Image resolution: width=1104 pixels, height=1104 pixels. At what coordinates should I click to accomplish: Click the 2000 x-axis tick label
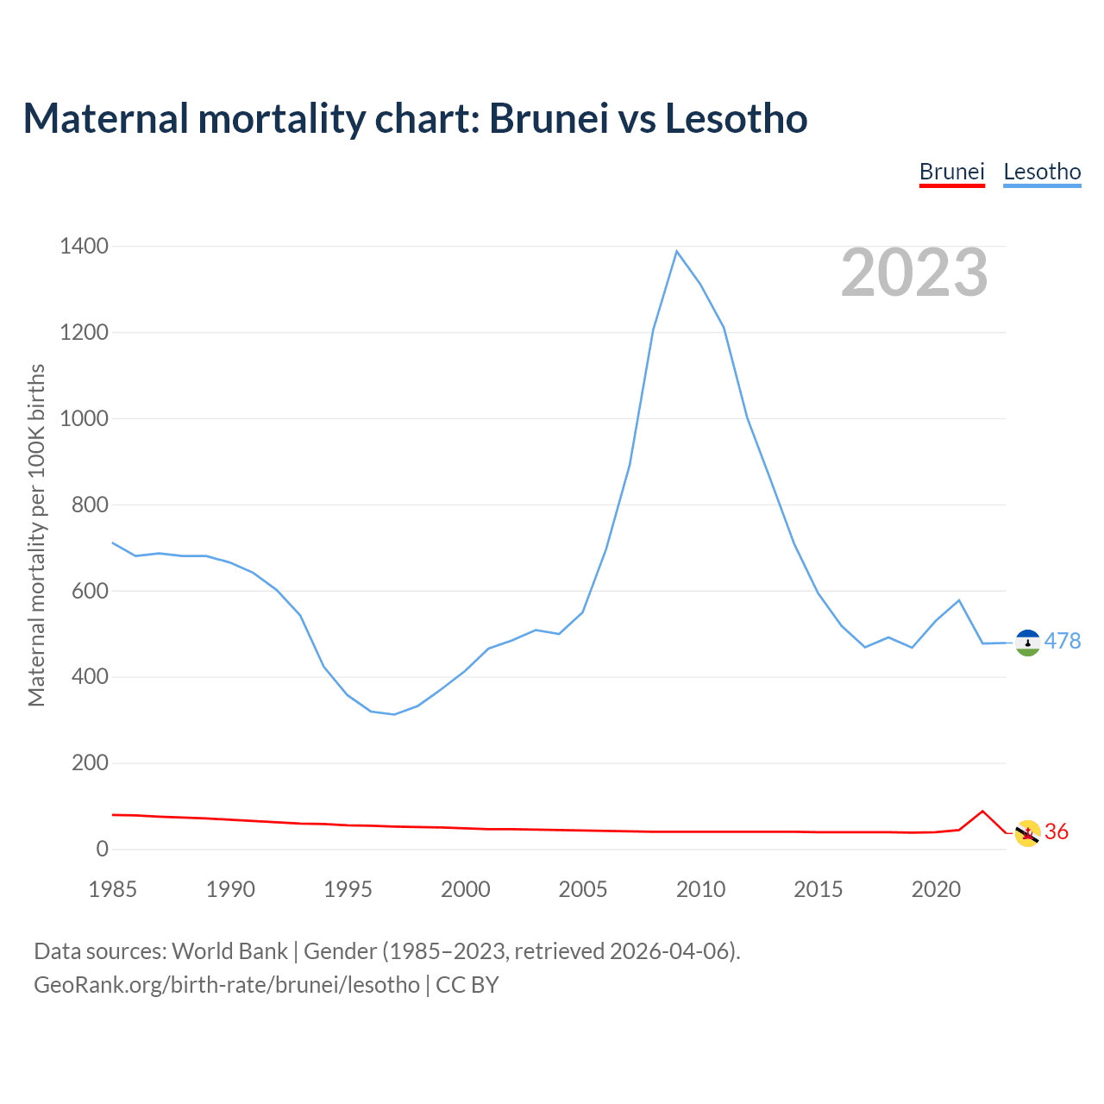tap(466, 889)
